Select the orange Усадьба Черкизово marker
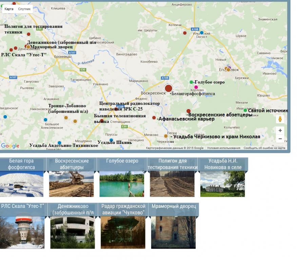Screen dimensions: 297x260 coord(166,136)
